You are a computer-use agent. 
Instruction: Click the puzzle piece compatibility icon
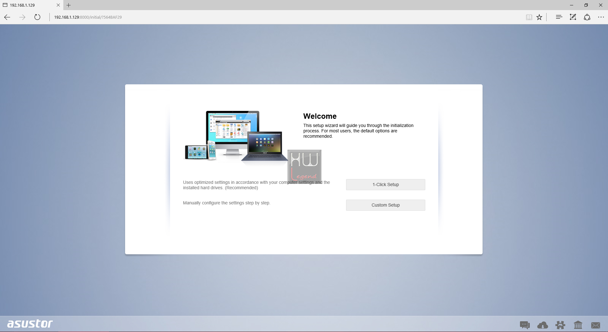[x=560, y=325]
